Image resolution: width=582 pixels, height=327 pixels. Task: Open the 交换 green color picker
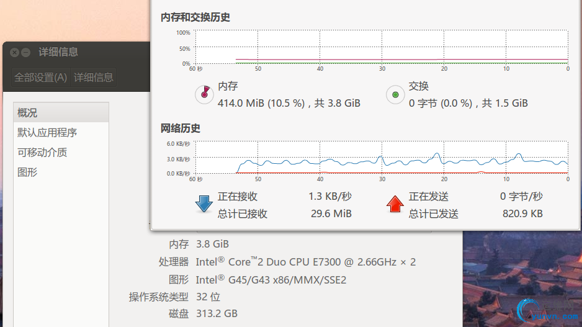(395, 94)
